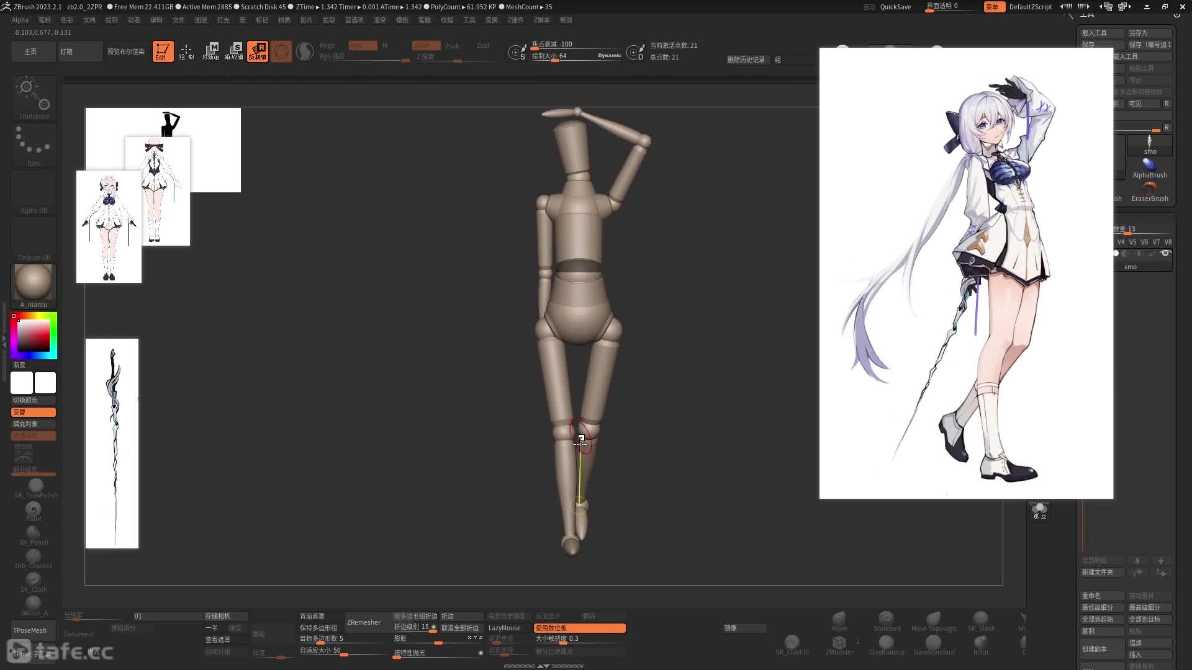Run ZRemesher
This screenshot has height=670, width=1192.
(364, 622)
